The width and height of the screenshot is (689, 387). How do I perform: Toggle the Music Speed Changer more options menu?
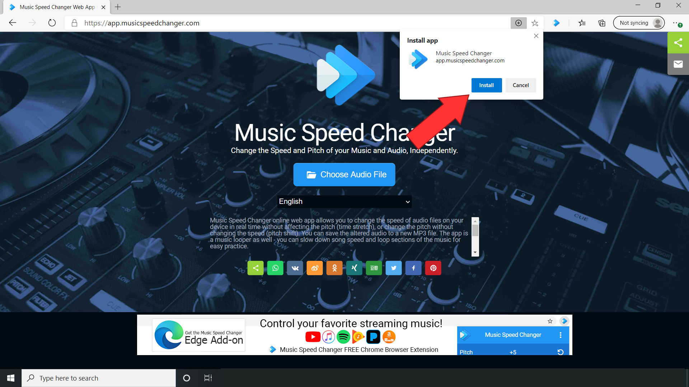(x=560, y=335)
